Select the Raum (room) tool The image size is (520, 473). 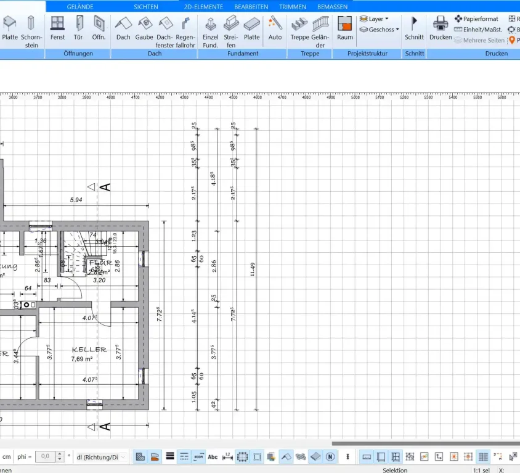pos(345,28)
